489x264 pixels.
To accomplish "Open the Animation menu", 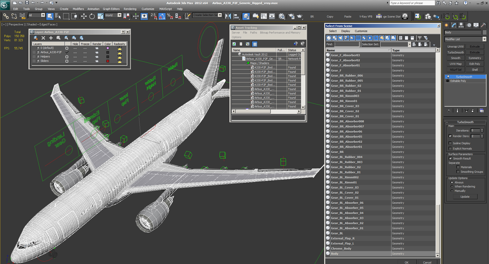I will pos(94,9).
